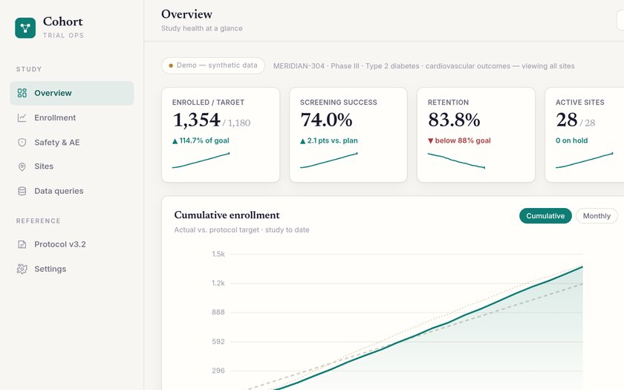The width and height of the screenshot is (624, 390).
Task: Open Data queries
Action: [x=71, y=191]
